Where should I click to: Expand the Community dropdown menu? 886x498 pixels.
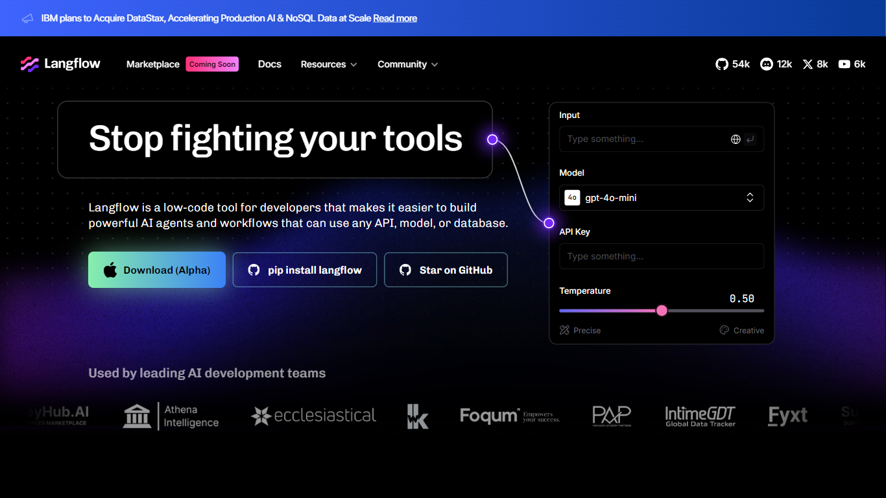408,64
